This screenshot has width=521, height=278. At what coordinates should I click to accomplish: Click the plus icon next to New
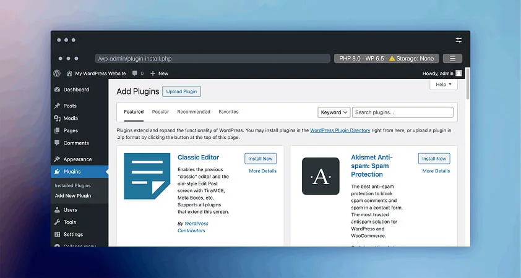153,74
